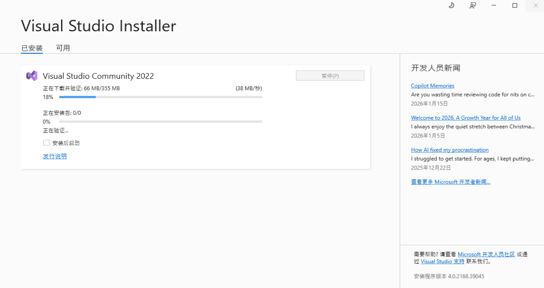Open the Microsoft 开发人员社区 link
The height and width of the screenshot is (288, 544).
pos(486,254)
